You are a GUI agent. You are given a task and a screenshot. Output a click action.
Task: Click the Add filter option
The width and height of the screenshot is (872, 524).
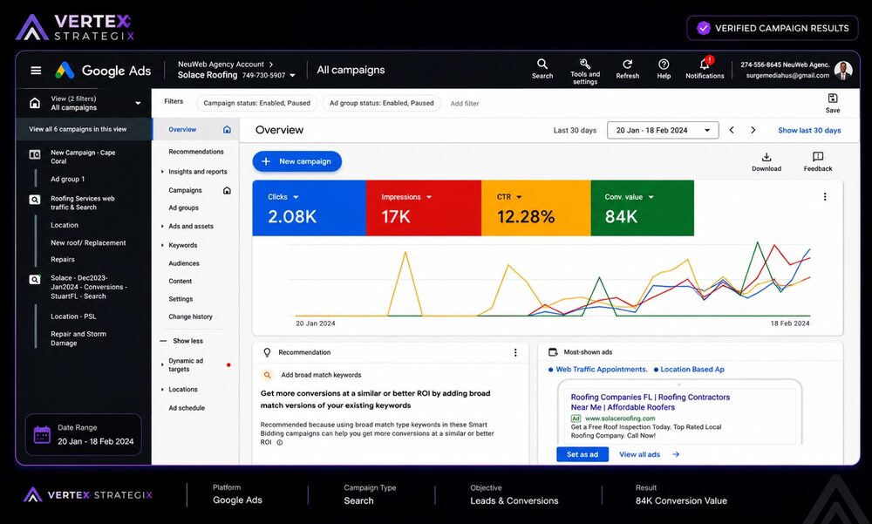(465, 104)
